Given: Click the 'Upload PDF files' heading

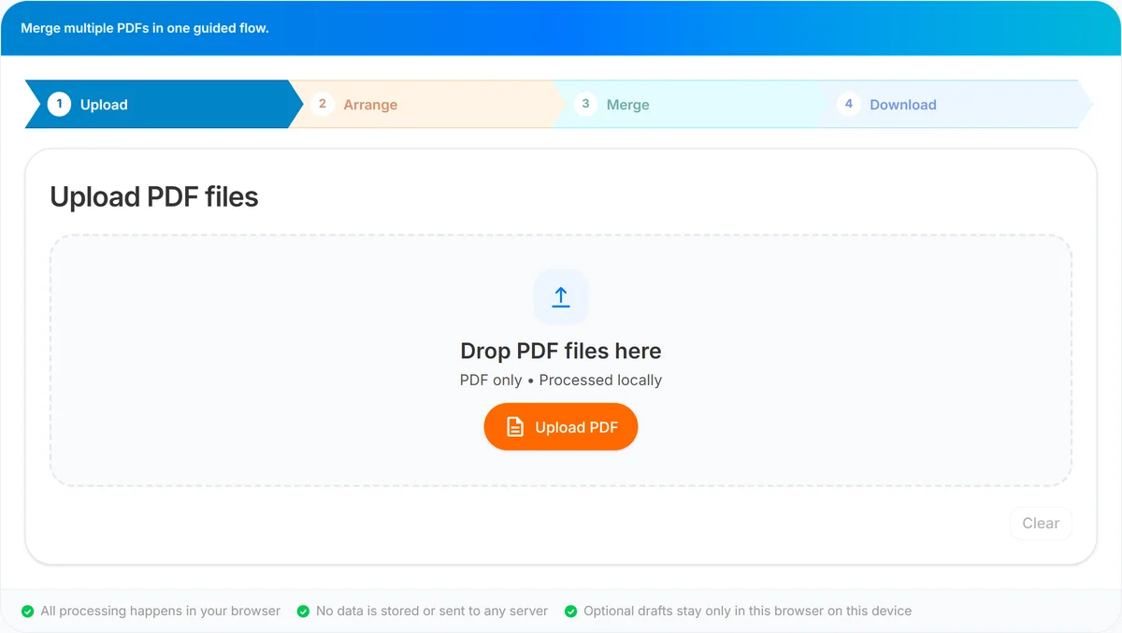Looking at the screenshot, I should [x=154, y=197].
